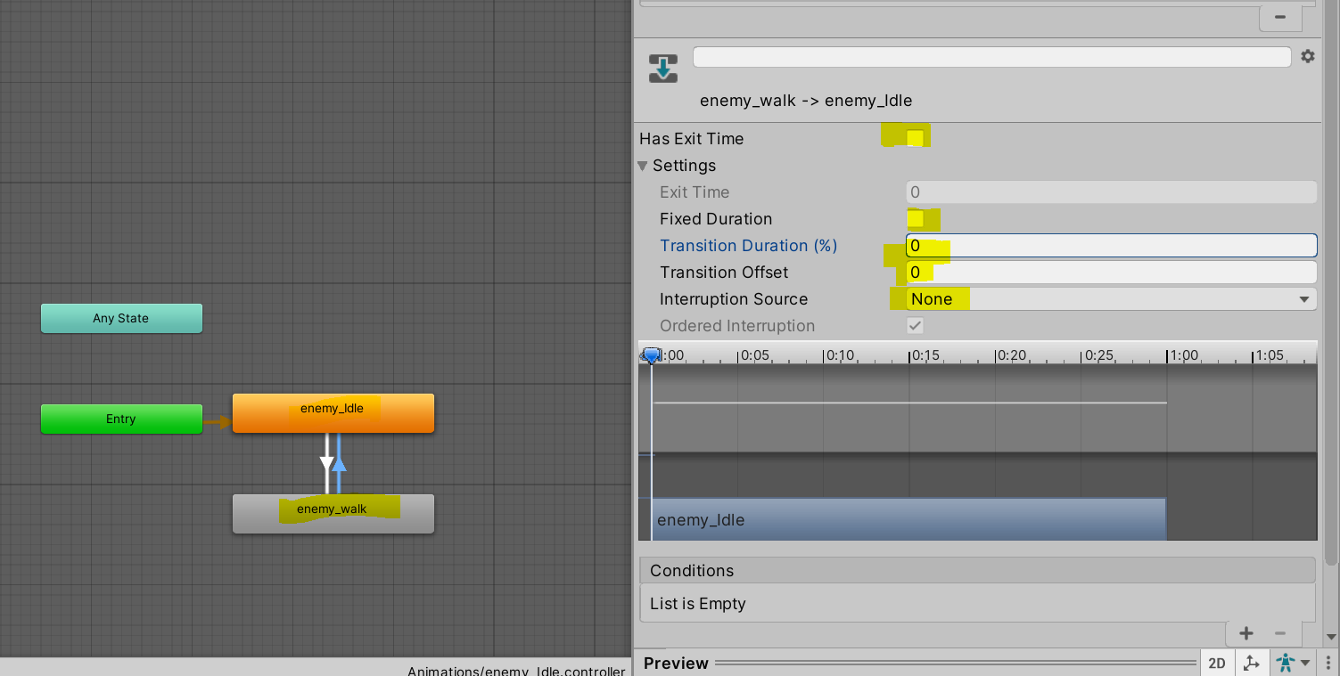Collapse the Settings foldout
Viewport: 1340px width, 676px height.
coord(643,166)
